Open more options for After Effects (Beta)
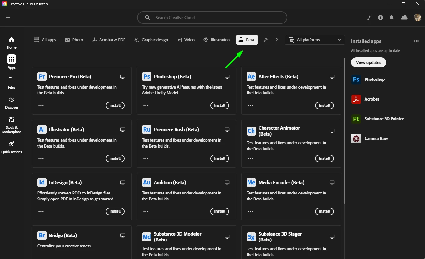425x259 pixels. pos(250,106)
